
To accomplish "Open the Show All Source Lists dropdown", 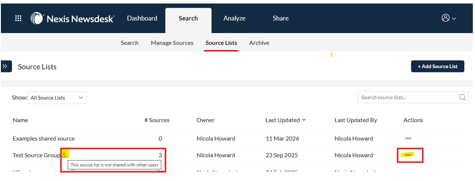I will 57,98.
